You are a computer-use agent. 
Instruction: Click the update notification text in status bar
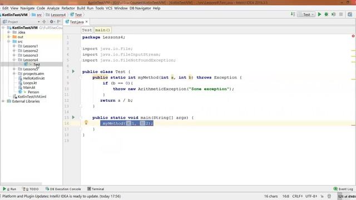pyautogui.click(x=62, y=196)
